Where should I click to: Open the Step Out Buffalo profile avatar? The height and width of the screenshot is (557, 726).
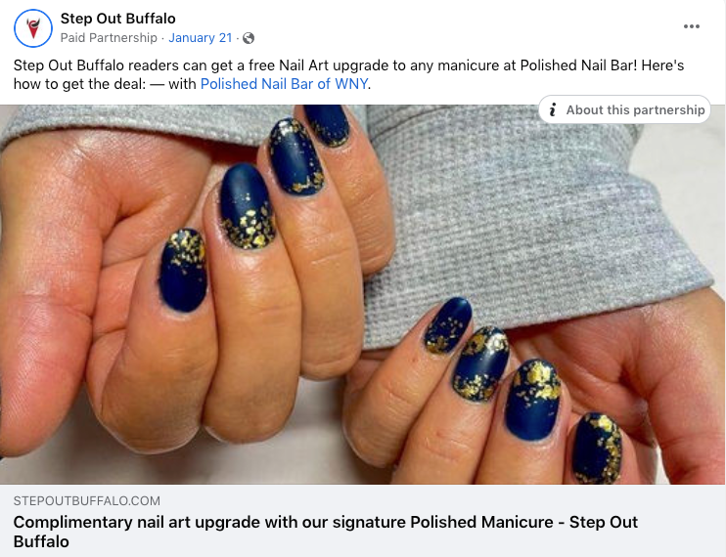pyautogui.click(x=33, y=27)
